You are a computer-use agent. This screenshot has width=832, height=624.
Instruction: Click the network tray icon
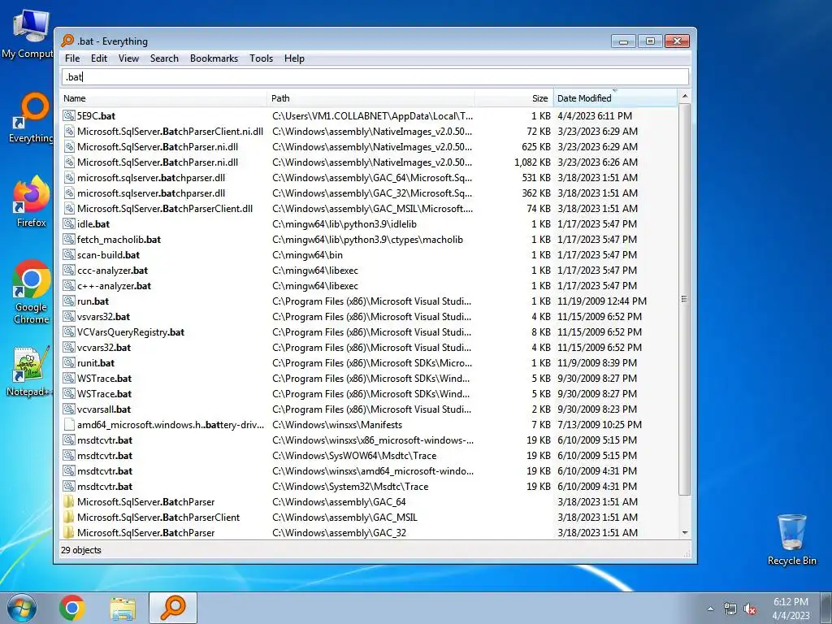tap(730, 609)
